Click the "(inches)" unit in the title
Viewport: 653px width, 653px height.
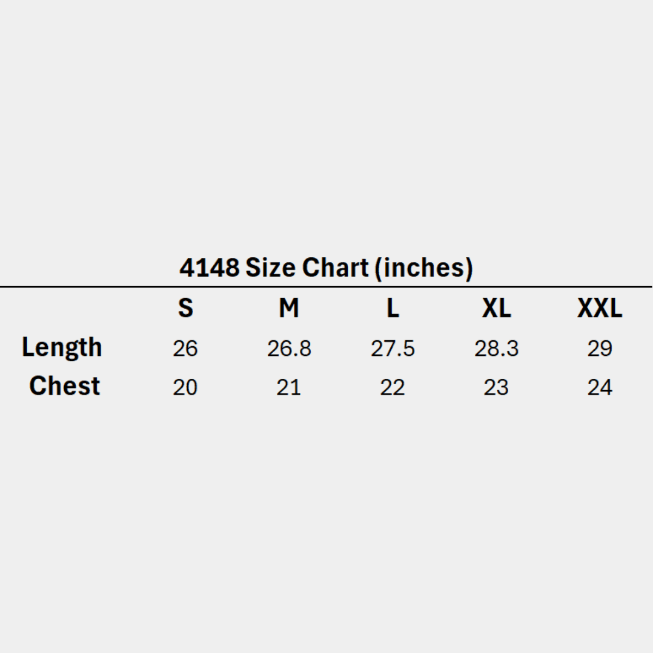[x=424, y=268]
